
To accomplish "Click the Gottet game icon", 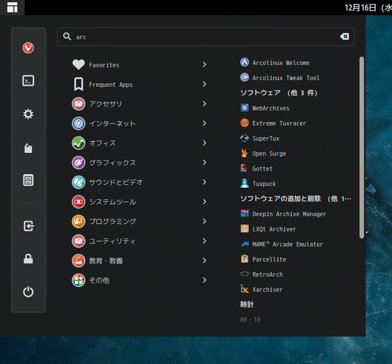I will (245, 168).
